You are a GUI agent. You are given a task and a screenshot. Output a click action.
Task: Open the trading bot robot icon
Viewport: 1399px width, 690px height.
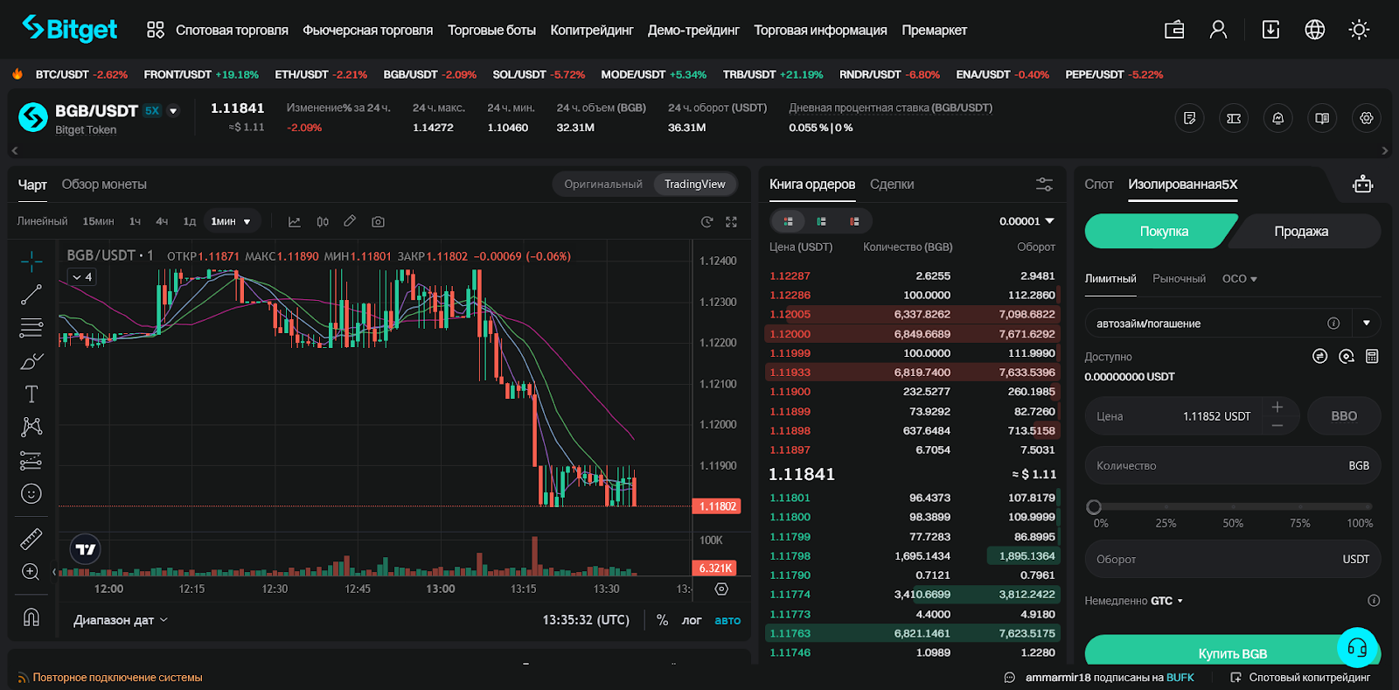pyautogui.click(x=1362, y=185)
